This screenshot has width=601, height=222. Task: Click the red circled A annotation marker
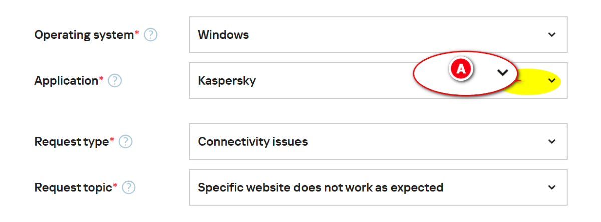click(x=460, y=70)
